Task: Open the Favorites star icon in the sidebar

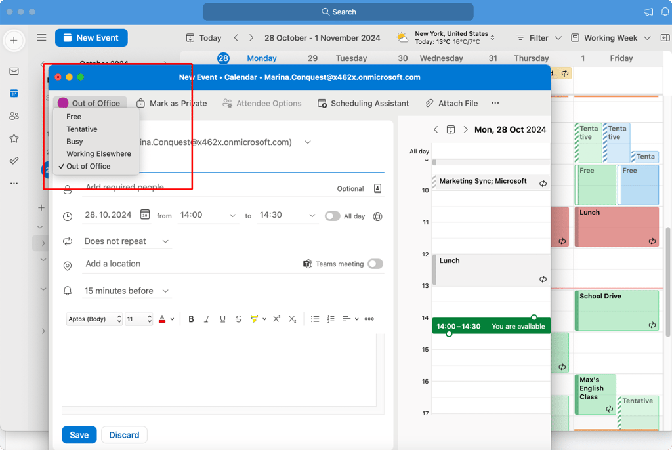Action: coord(14,138)
